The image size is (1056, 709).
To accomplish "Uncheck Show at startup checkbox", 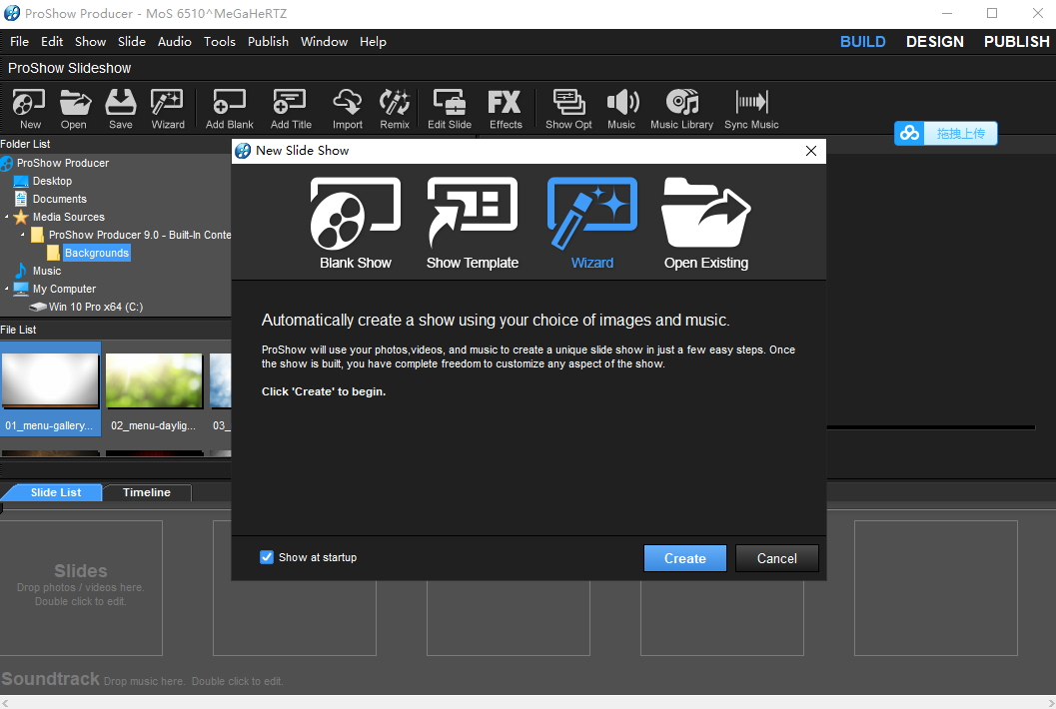I will tap(267, 557).
